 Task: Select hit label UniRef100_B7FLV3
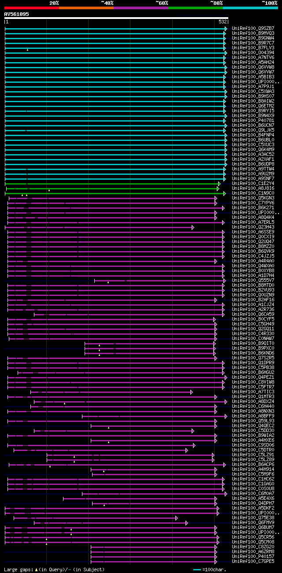click(252, 48)
